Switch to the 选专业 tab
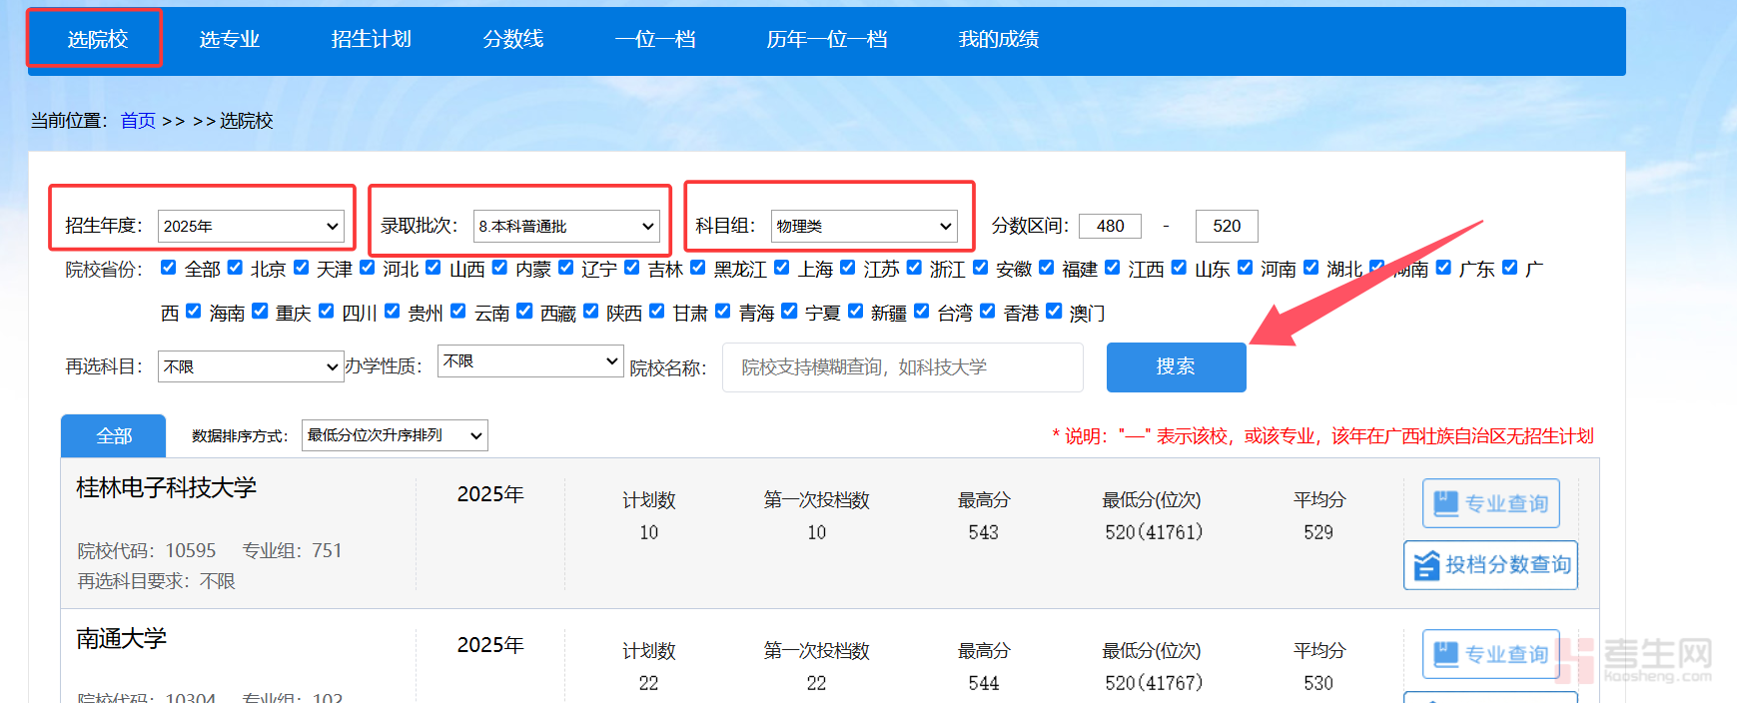This screenshot has width=1737, height=703. click(229, 39)
